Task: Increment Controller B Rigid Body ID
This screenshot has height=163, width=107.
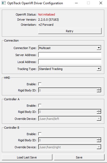Action: click(x=99, y=139)
